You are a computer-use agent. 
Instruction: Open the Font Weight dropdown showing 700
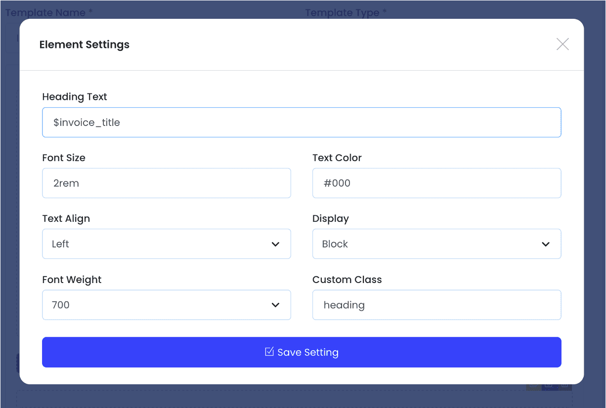tap(158, 305)
